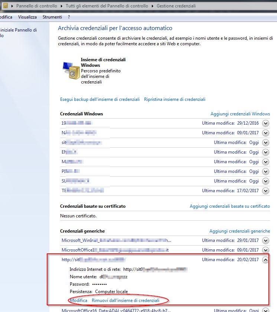The width and height of the screenshot is (277, 312).
Task: Click 'Nome utente' value line
Action: tap(98, 277)
